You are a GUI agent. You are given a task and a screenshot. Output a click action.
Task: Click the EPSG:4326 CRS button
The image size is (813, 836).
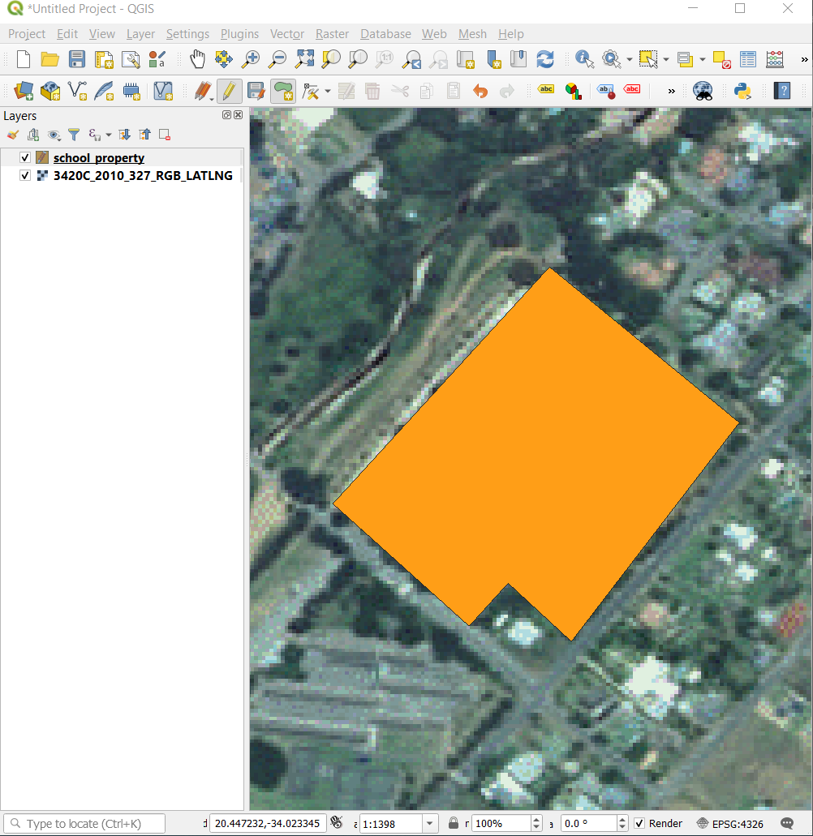tap(729, 823)
